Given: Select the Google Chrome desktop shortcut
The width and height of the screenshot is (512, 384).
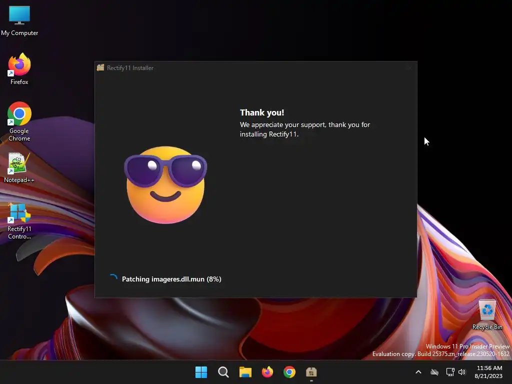Looking at the screenshot, I should coord(19,121).
